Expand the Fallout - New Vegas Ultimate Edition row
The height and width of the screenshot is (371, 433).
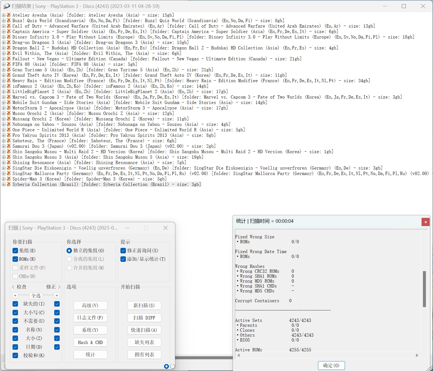(4, 59)
